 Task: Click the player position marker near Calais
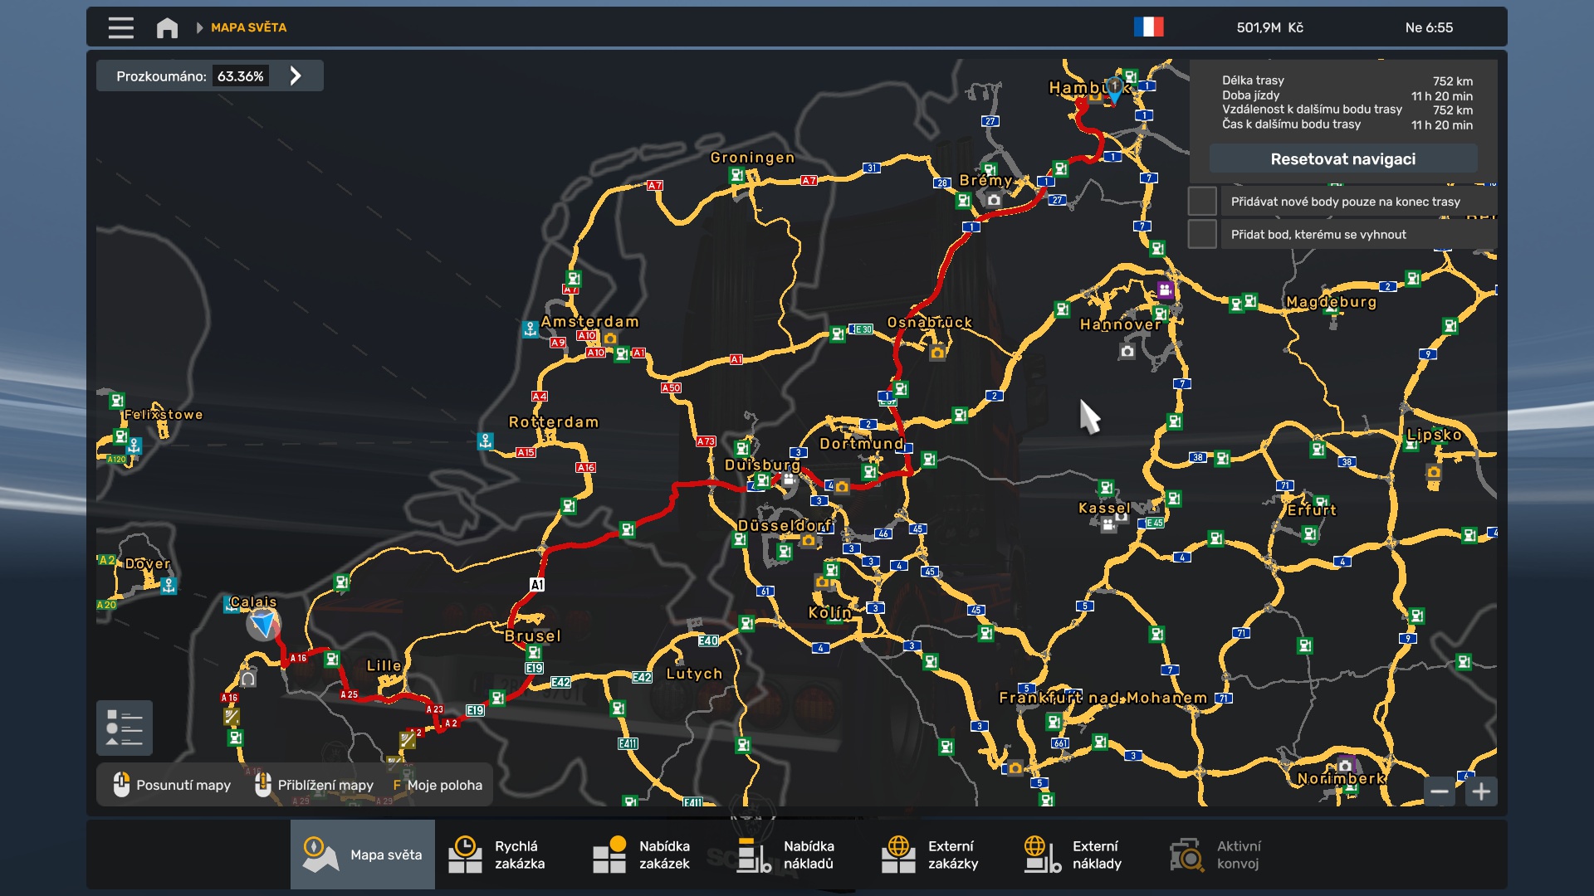[263, 624]
